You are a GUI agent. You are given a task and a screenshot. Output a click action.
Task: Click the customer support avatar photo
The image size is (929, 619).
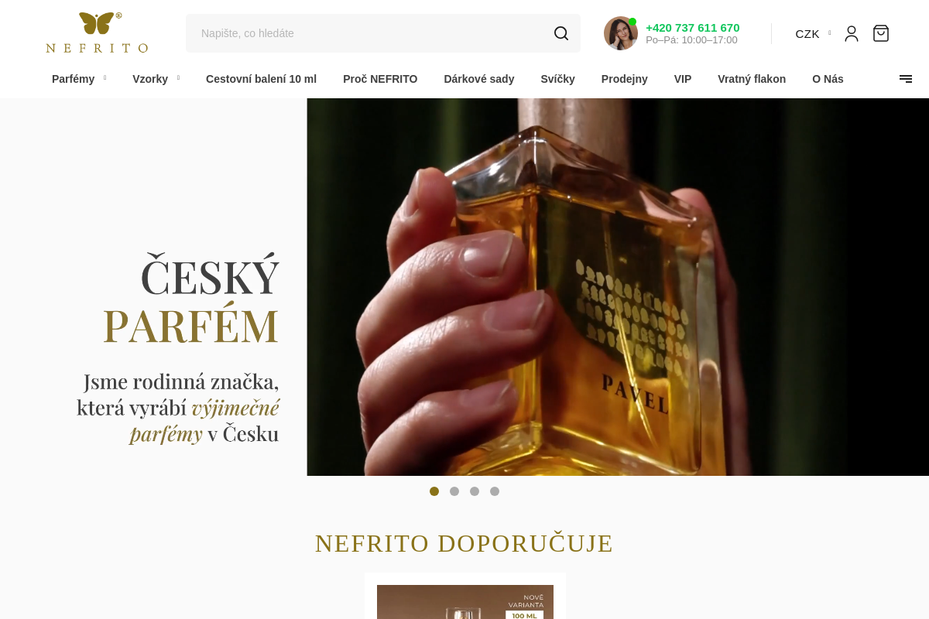point(620,33)
